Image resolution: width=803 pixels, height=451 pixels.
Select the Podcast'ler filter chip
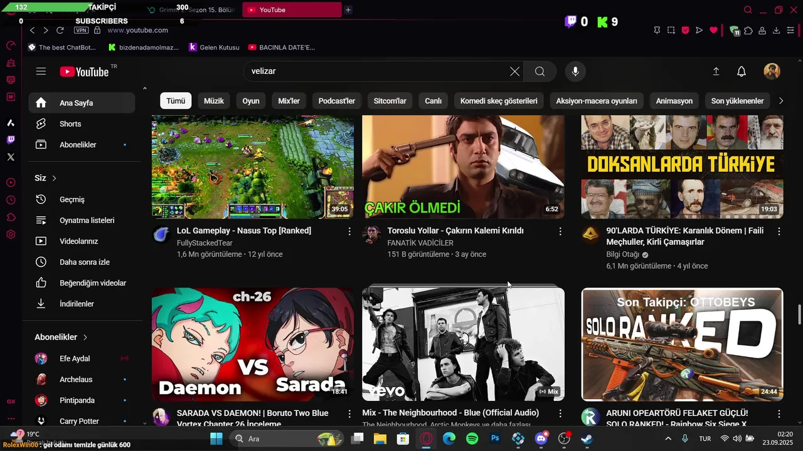tap(337, 101)
